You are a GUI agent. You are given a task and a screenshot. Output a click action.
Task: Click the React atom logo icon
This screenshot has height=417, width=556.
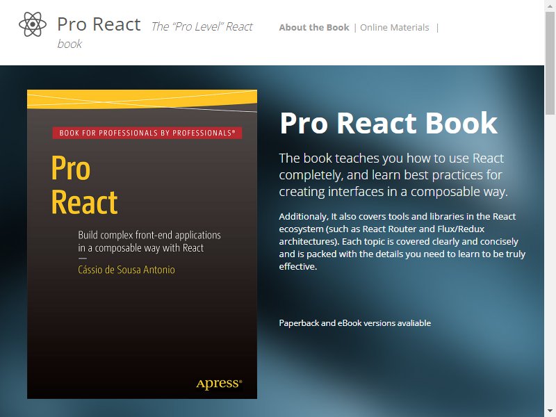[33, 24]
